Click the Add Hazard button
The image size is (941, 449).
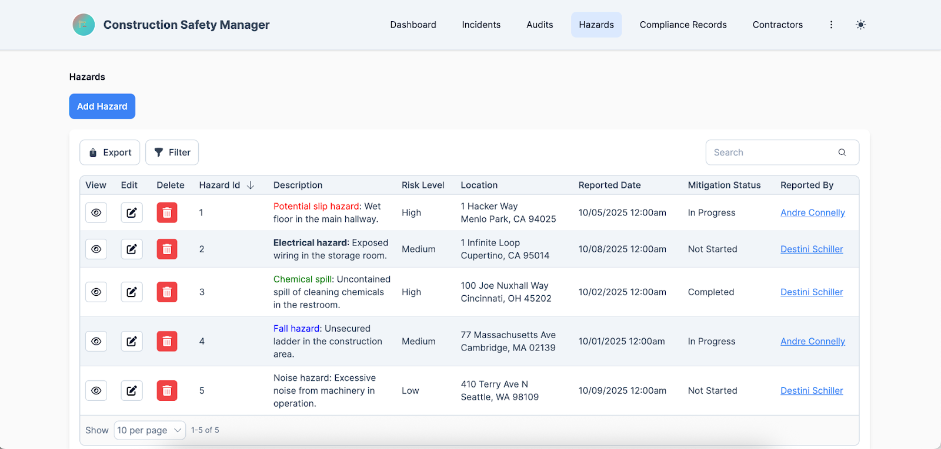102,106
